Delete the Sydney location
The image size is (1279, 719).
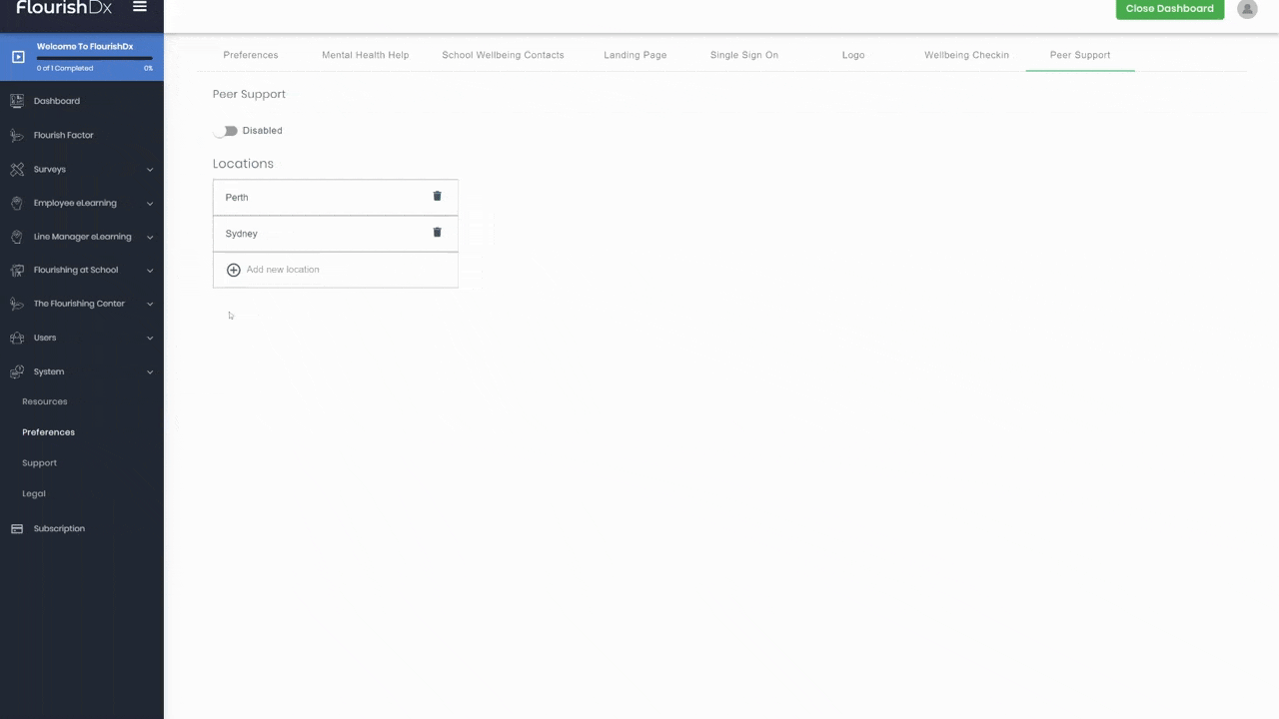click(437, 232)
